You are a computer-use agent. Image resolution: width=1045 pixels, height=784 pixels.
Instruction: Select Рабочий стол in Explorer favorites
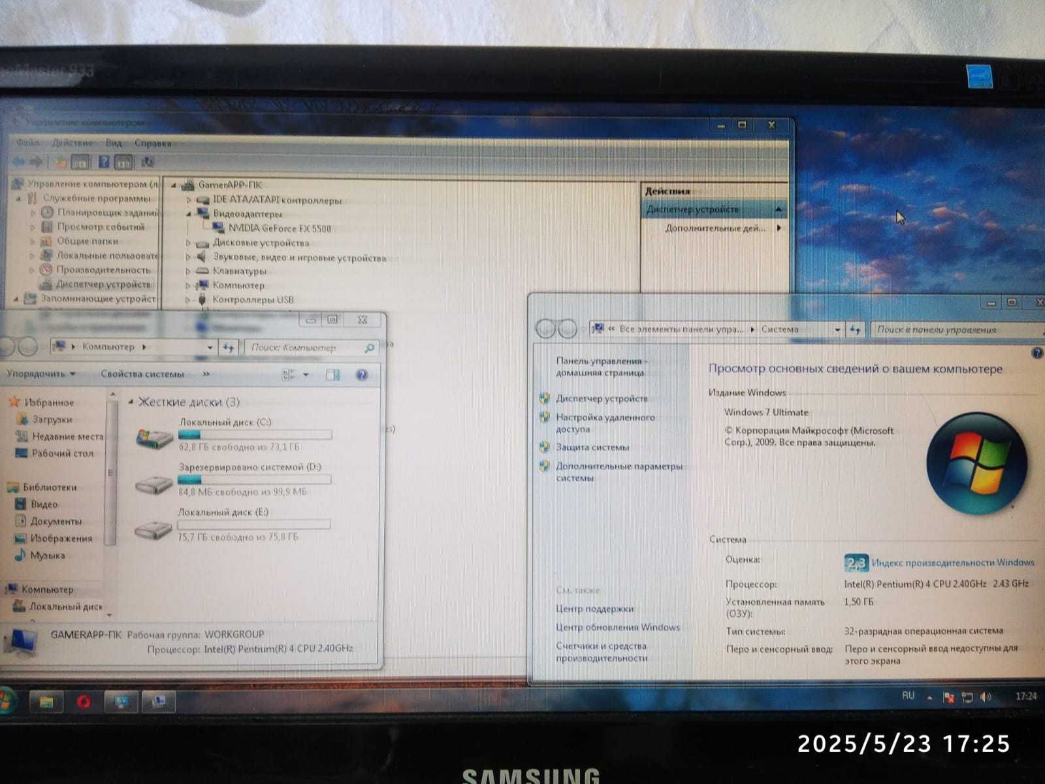63,453
